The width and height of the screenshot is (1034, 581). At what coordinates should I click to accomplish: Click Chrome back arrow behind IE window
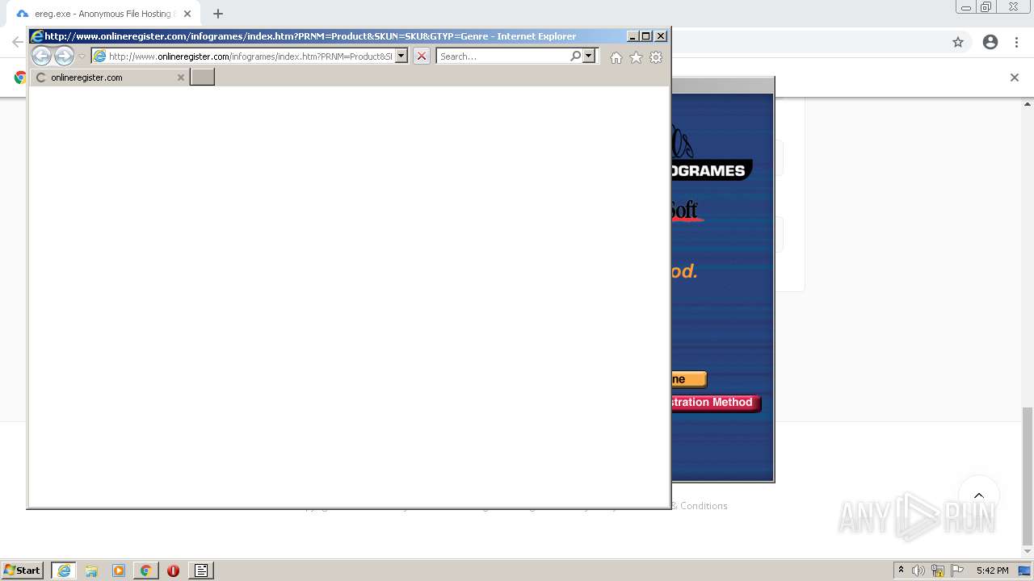point(17,42)
